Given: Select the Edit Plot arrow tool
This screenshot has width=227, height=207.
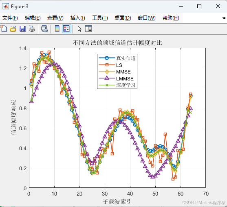Looking at the screenshot, I should [79, 29].
